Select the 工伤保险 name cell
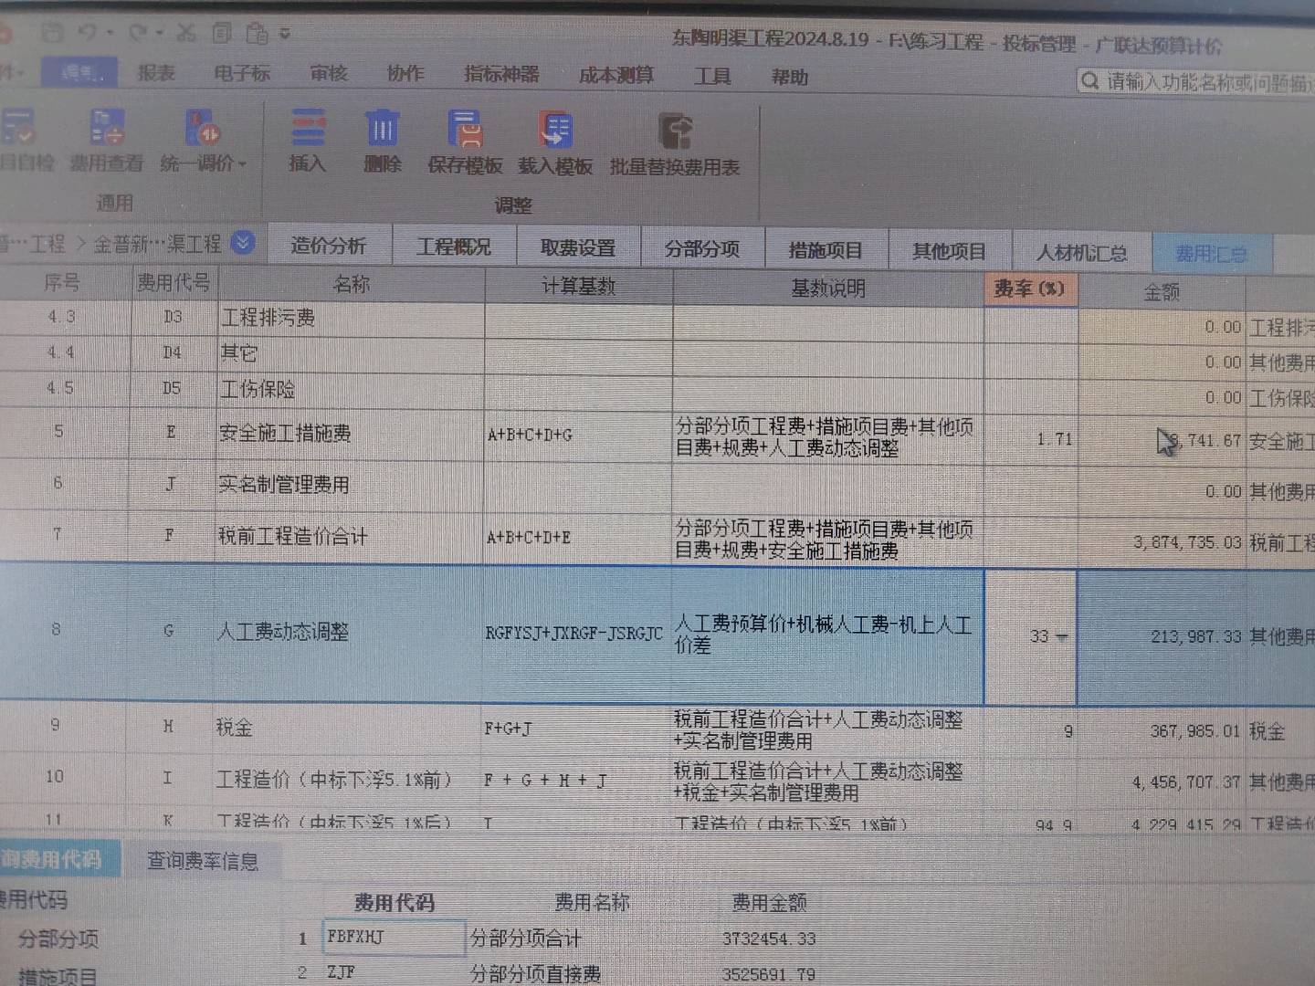The image size is (1315, 986). [x=351, y=389]
